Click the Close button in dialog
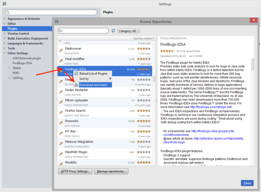This screenshot has height=192, width=261. 247,183
